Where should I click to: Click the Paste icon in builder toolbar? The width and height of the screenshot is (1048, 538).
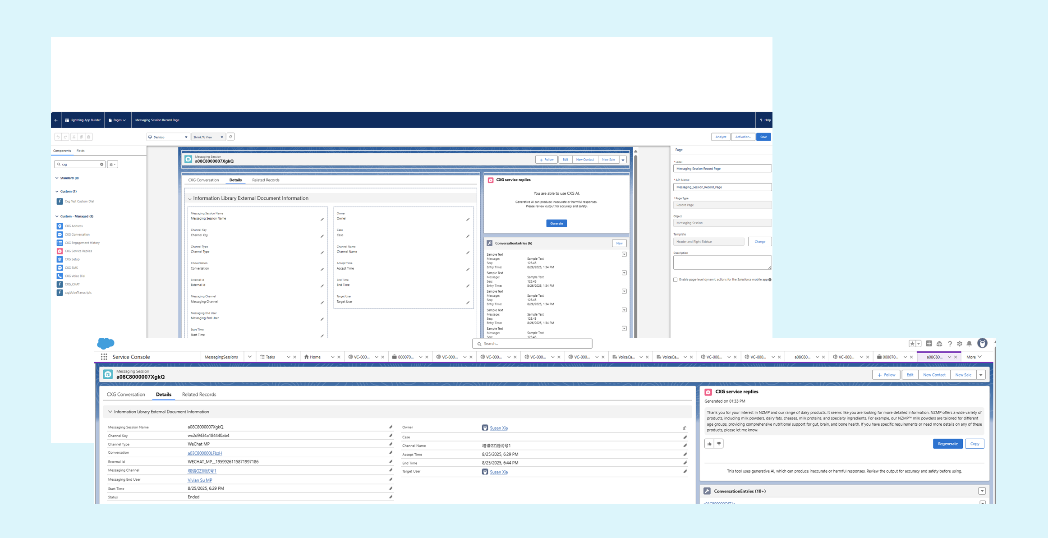point(89,137)
